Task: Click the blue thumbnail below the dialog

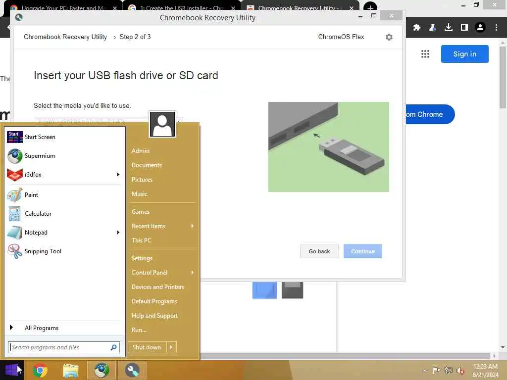Action: point(264,290)
